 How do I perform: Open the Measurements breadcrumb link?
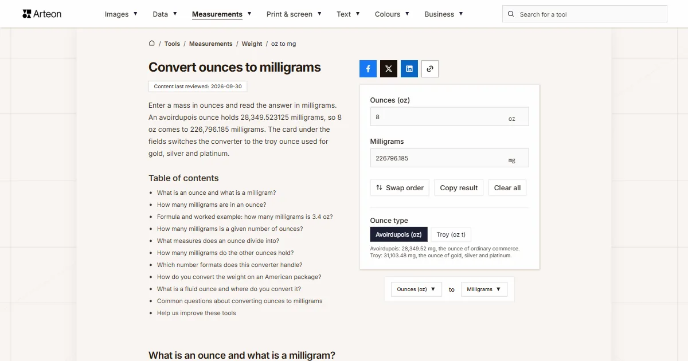click(211, 44)
